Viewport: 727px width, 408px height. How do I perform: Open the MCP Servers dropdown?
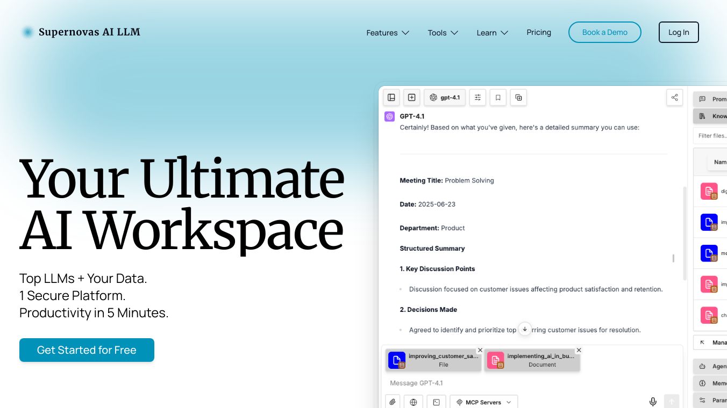[483, 402]
